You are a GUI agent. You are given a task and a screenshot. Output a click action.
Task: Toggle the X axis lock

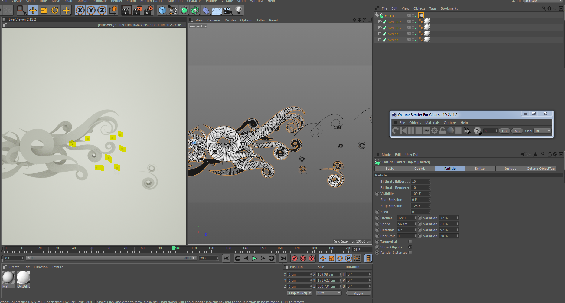80,11
